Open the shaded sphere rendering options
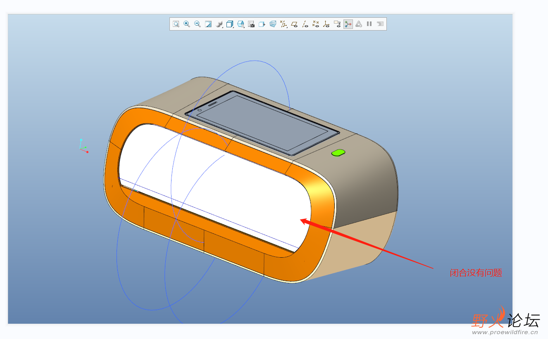The width and height of the screenshot is (548, 339). pos(219,24)
